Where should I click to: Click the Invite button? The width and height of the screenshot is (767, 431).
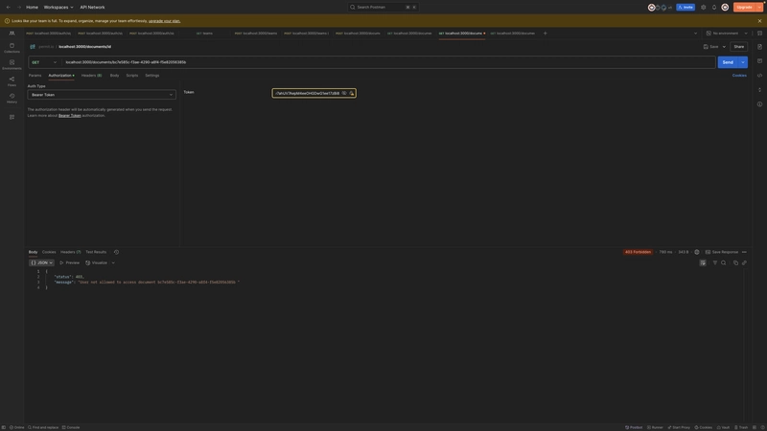click(x=686, y=8)
